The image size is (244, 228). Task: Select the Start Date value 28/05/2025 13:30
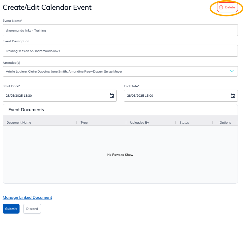(x=19, y=96)
